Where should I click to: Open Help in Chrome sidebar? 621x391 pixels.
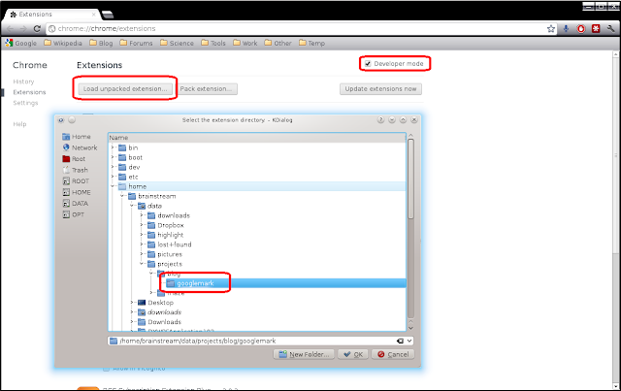(19, 124)
